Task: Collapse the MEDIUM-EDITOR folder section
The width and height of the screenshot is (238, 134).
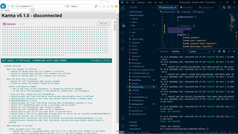Action: 136,15
